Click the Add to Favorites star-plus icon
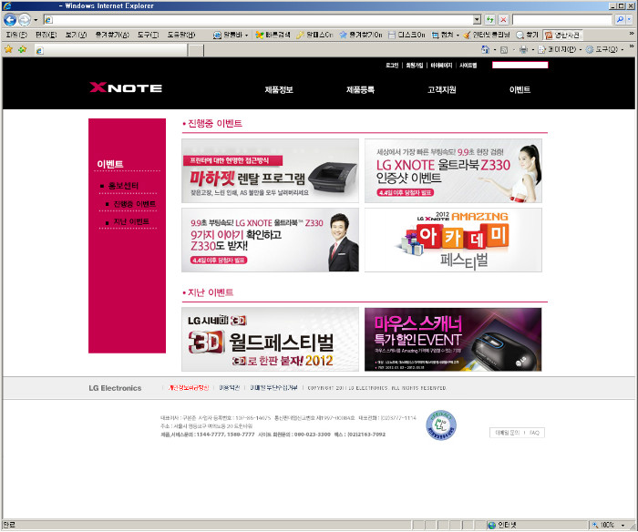 tap(23, 49)
